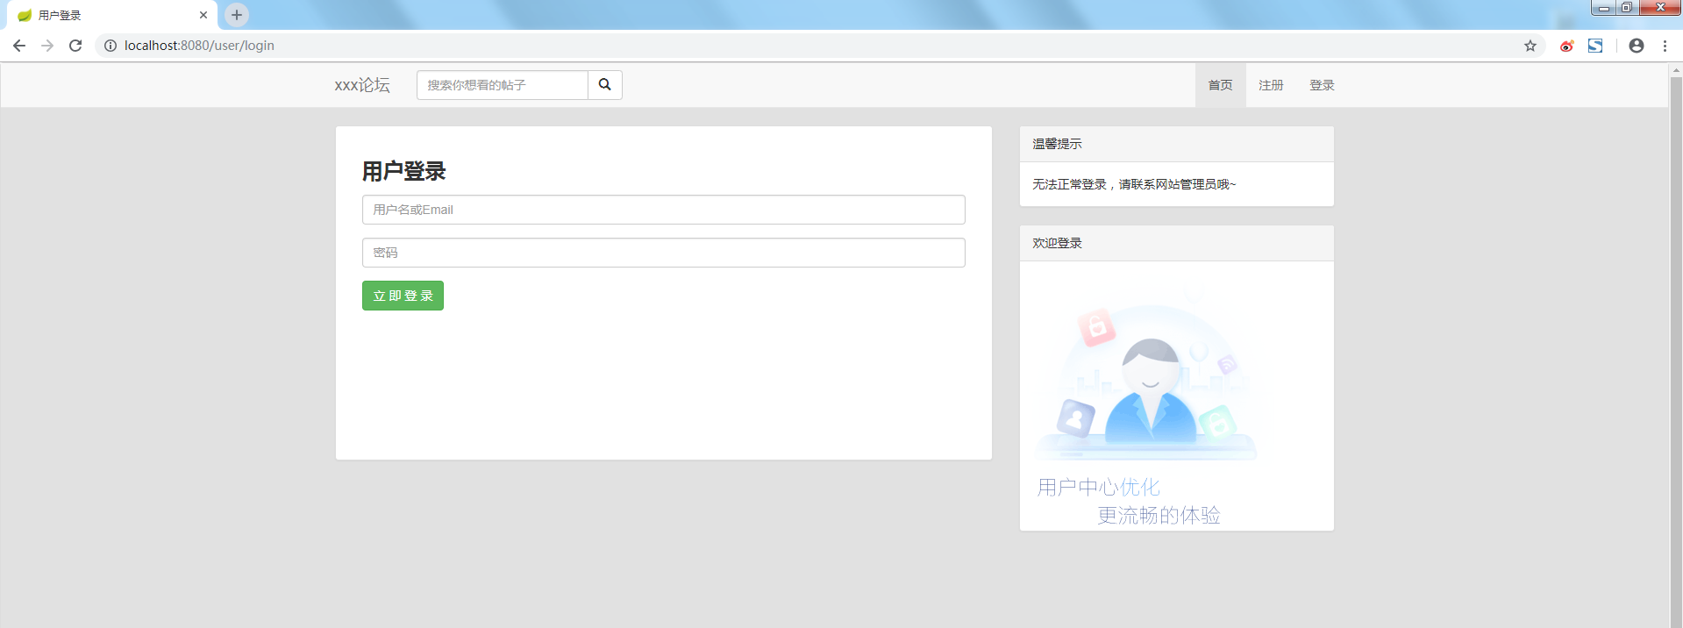1683x628 pixels.
Task: Click the page vertical scrollbar
Action: pyautogui.click(x=1676, y=351)
